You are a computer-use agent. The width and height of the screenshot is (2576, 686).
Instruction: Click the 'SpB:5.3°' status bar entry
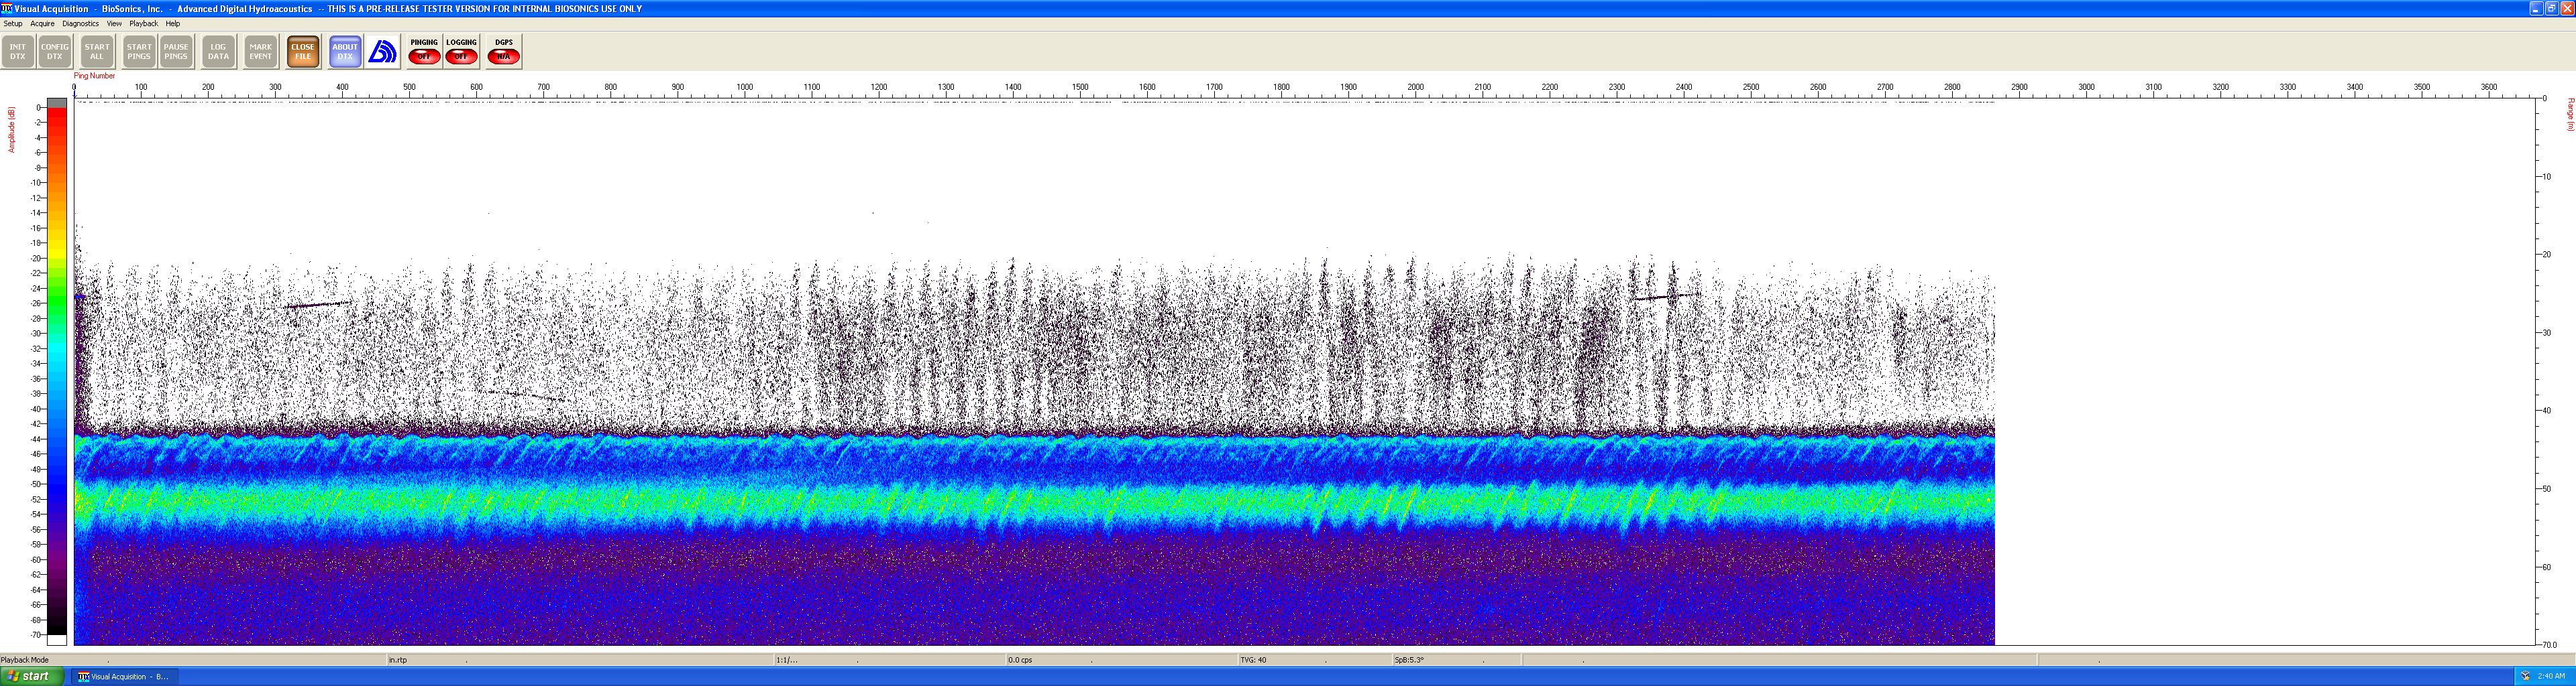pos(1409,660)
